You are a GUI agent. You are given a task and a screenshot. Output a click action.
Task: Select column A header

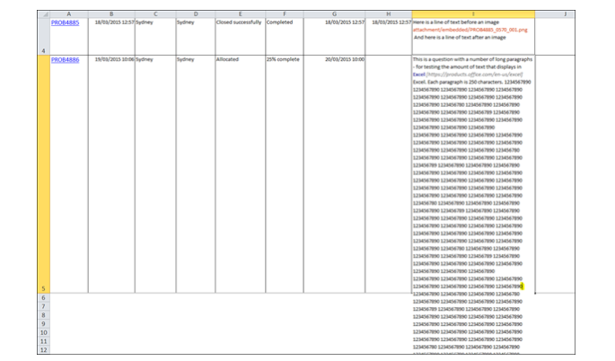69,14
